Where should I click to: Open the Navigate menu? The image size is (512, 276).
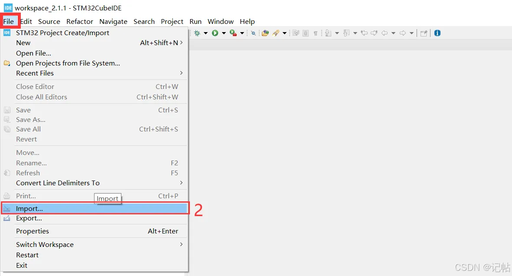(113, 21)
